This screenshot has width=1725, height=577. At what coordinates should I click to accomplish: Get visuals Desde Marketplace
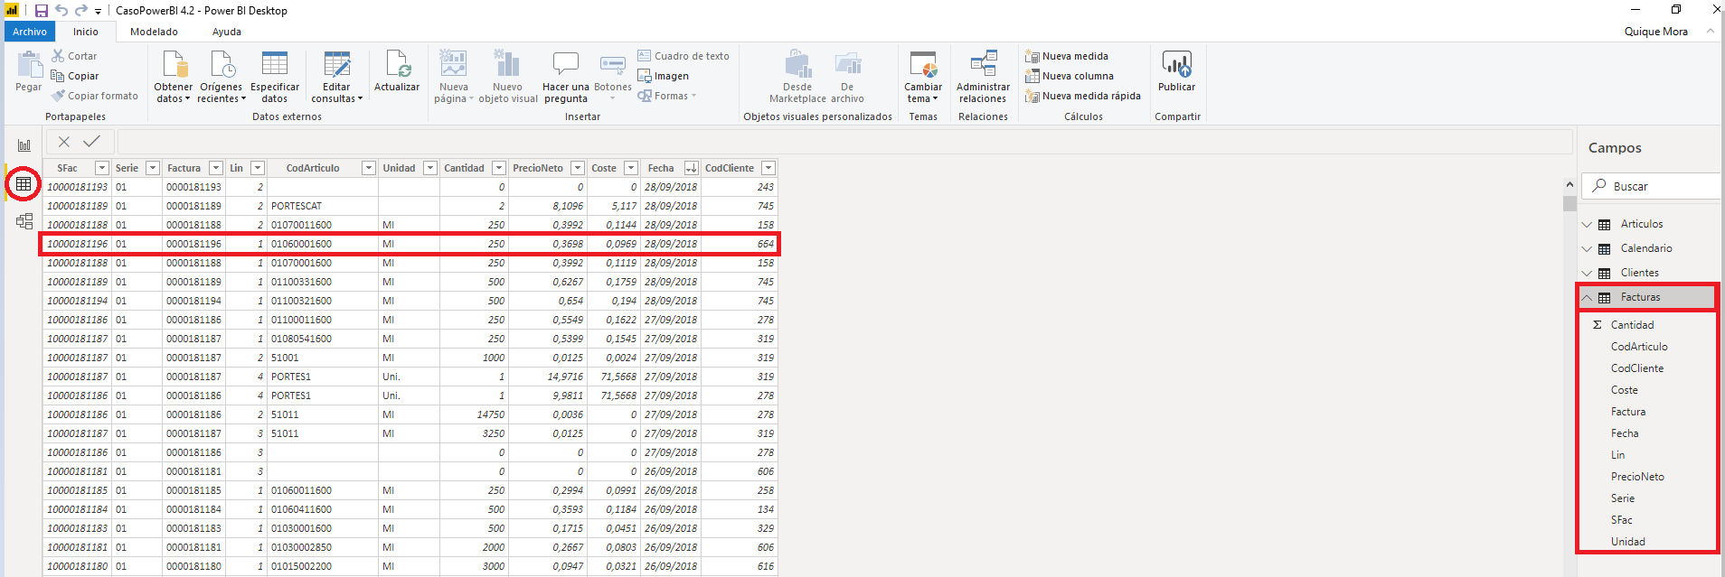click(x=797, y=77)
